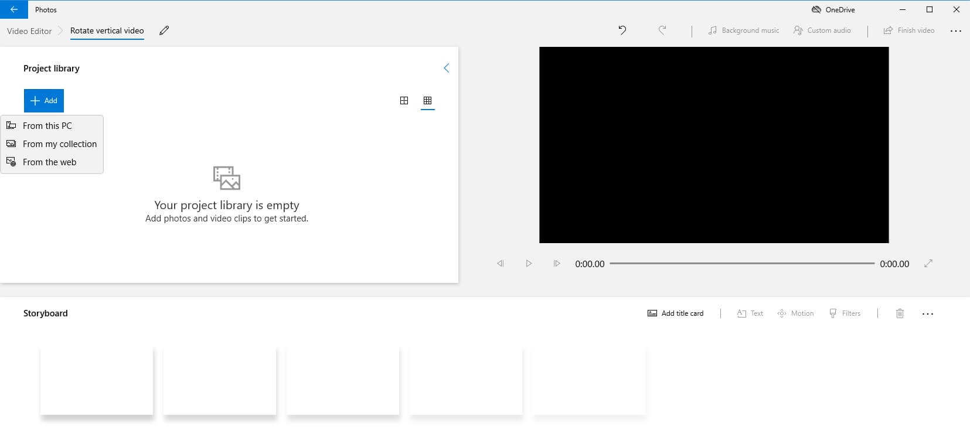Collapse the Project library panel

(x=446, y=68)
